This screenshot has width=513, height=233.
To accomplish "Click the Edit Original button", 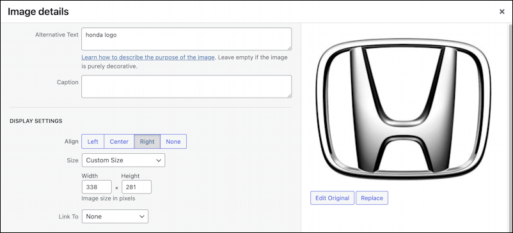I will click(x=332, y=198).
